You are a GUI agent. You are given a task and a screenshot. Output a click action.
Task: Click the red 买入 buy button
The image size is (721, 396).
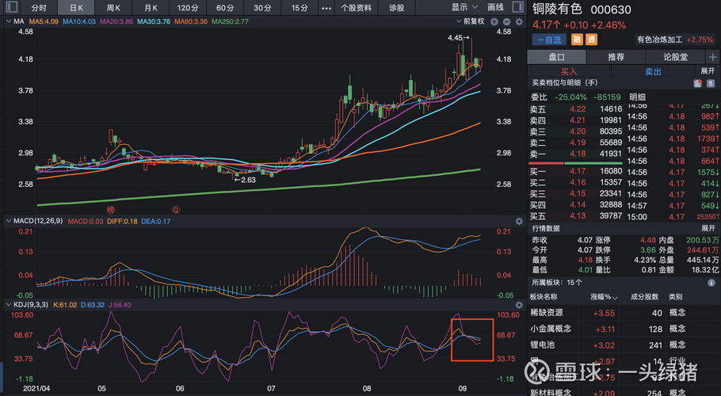tap(569, 71)
